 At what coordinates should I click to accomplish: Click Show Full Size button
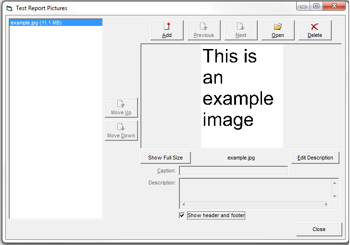tap(165, 158)
